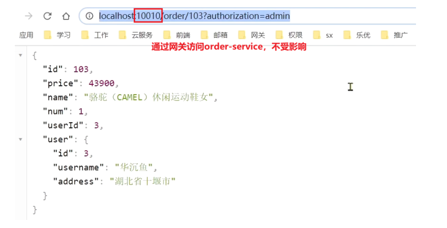Image resolution: width=447 pixels, height=228 pixels.
Task: Click the "num": 1 line
Action: [x=65, y=111]
